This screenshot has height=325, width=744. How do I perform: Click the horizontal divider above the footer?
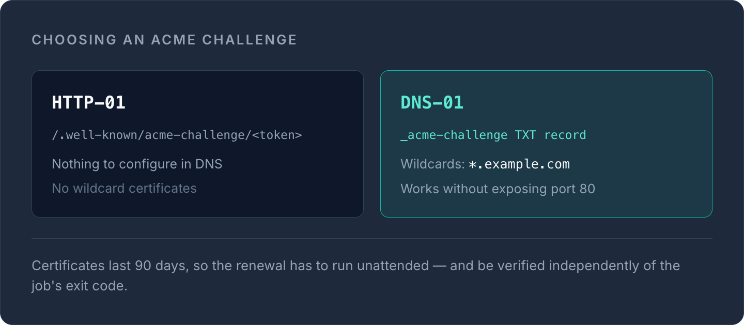point(372,238)
